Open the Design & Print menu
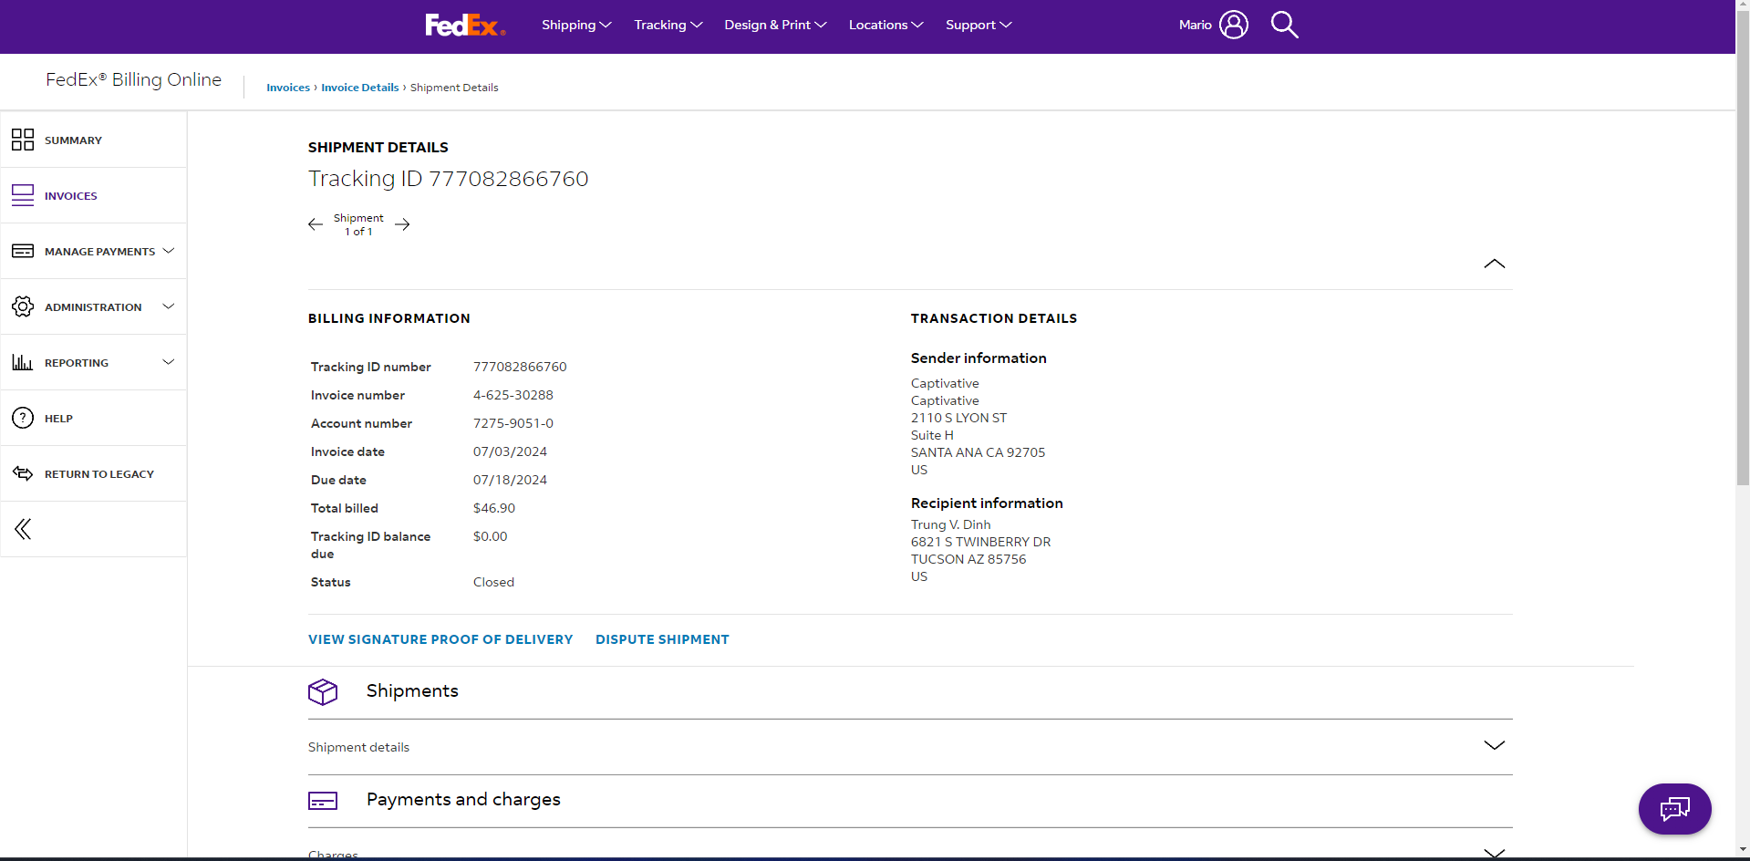1750x861 pixels. 775,25
